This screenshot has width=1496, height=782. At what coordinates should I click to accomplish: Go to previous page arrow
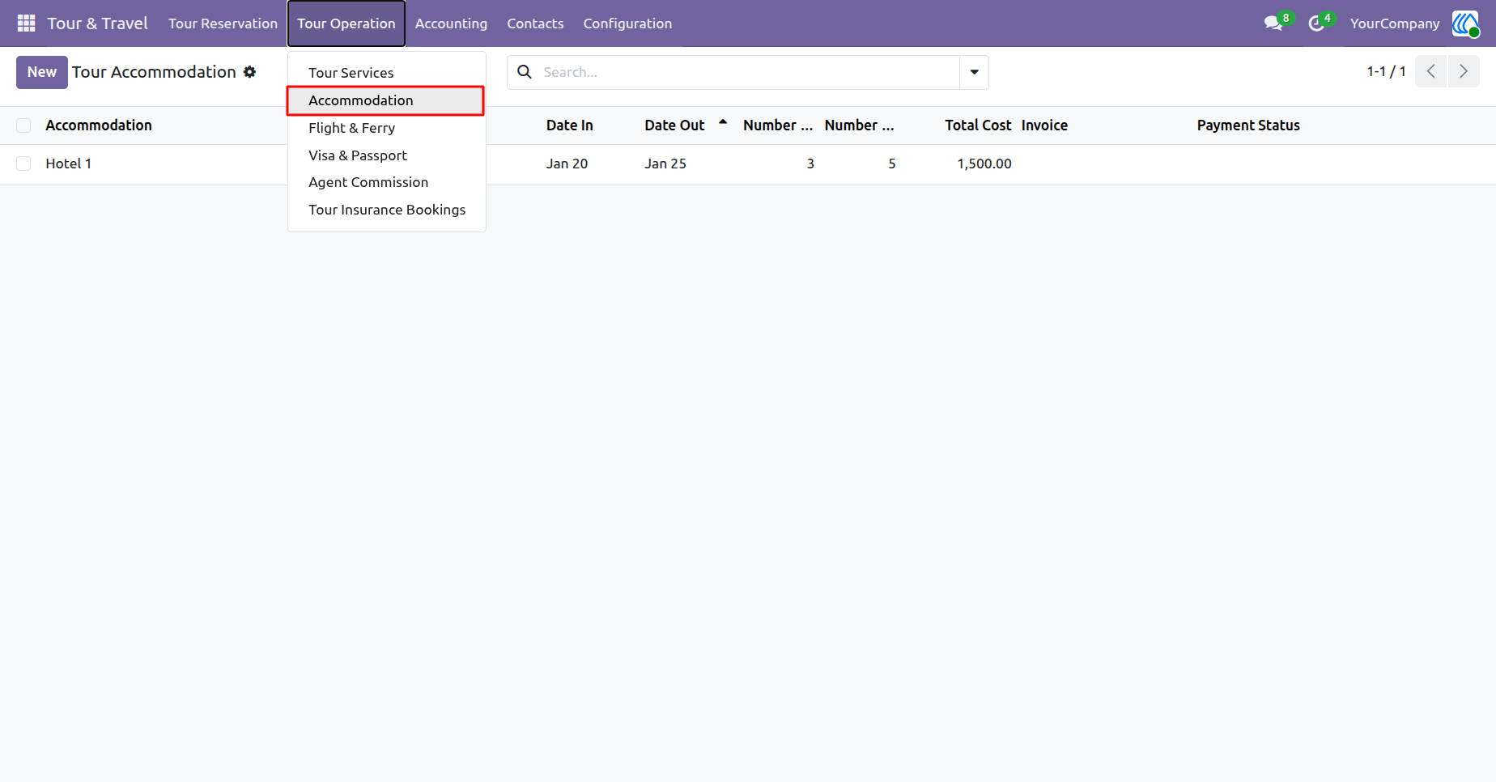1430,71
